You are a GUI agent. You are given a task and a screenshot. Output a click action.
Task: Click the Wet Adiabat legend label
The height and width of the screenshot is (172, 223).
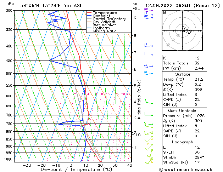point(105,25)
